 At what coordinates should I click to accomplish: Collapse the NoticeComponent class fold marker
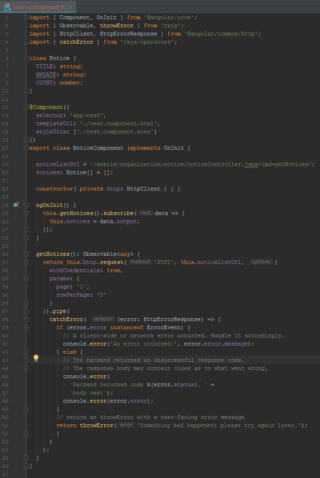click(26, 148)
